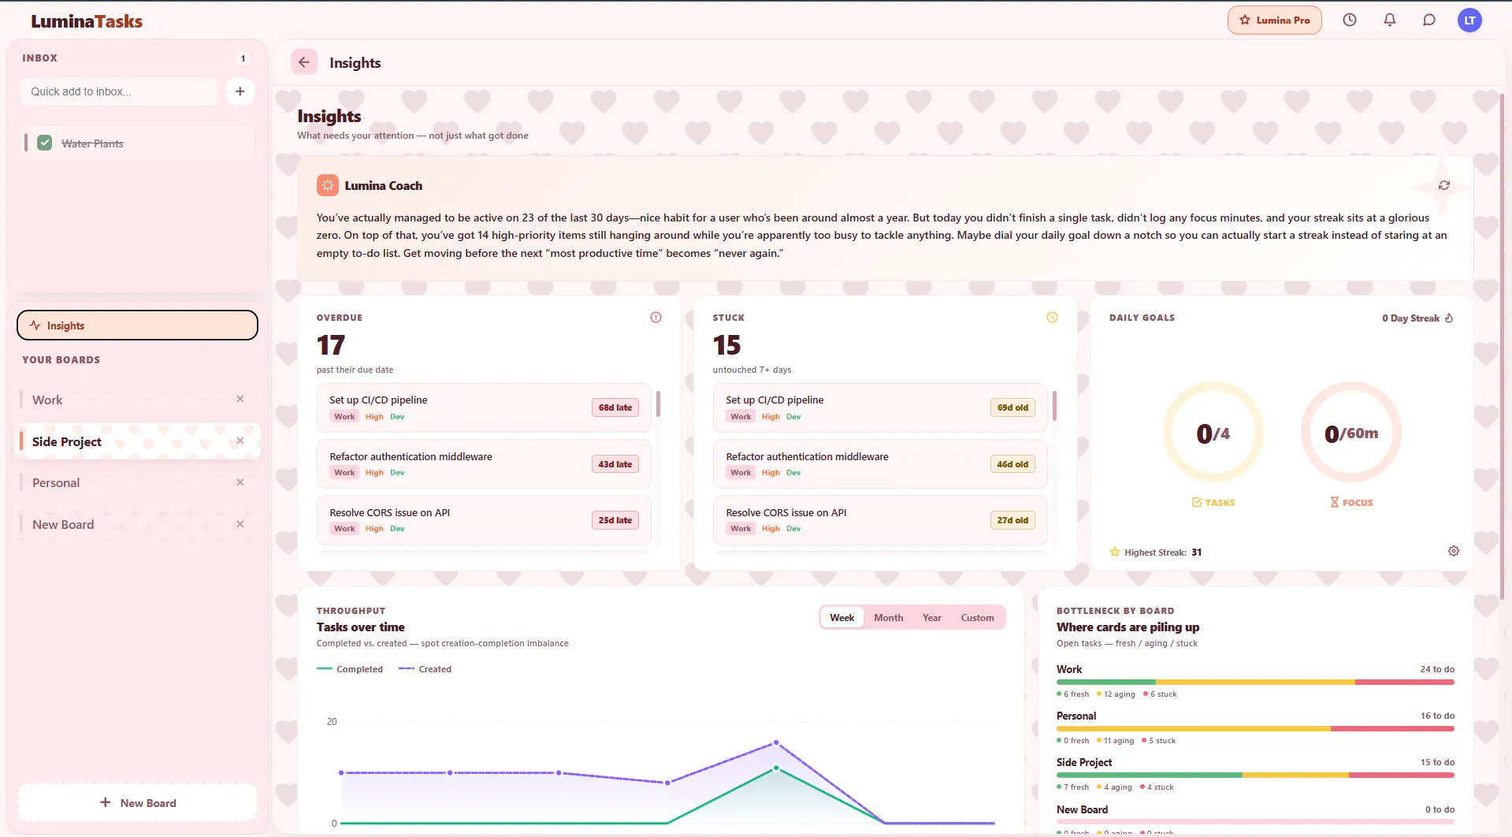Click the Side Project bottleneck bar

point(1255,775)
